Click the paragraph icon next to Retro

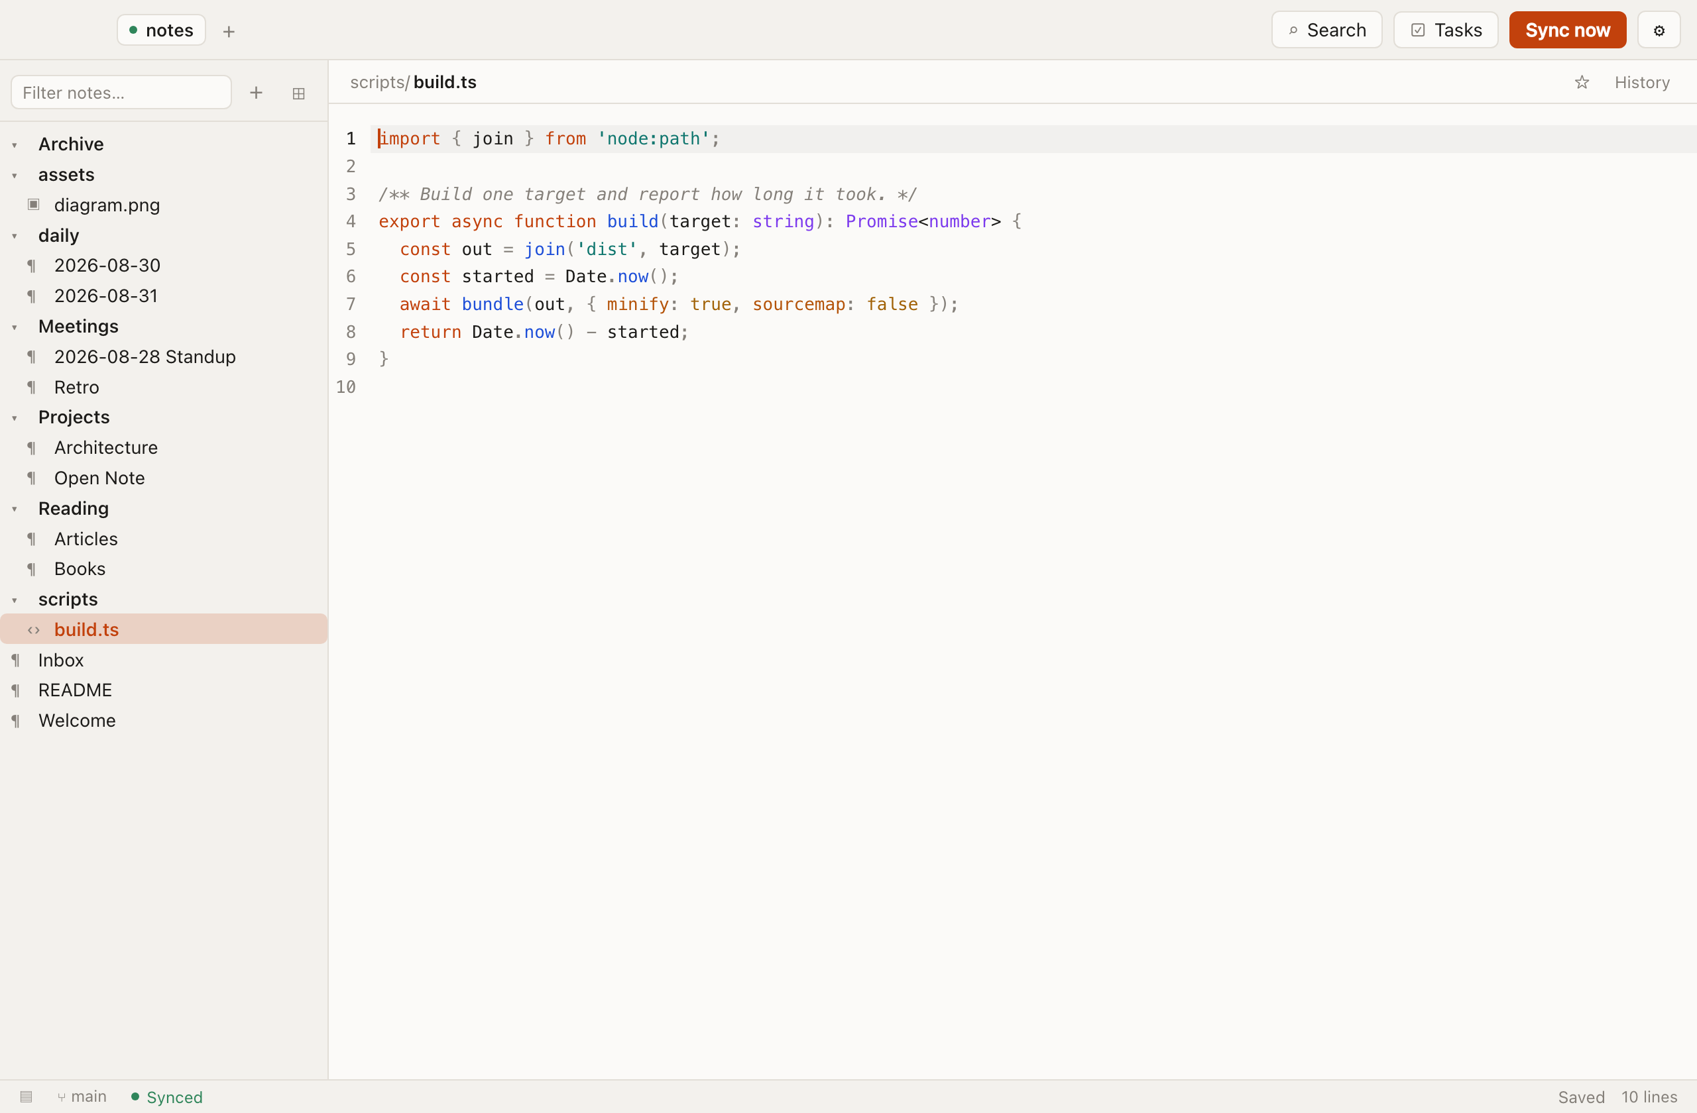click(31, 388)
